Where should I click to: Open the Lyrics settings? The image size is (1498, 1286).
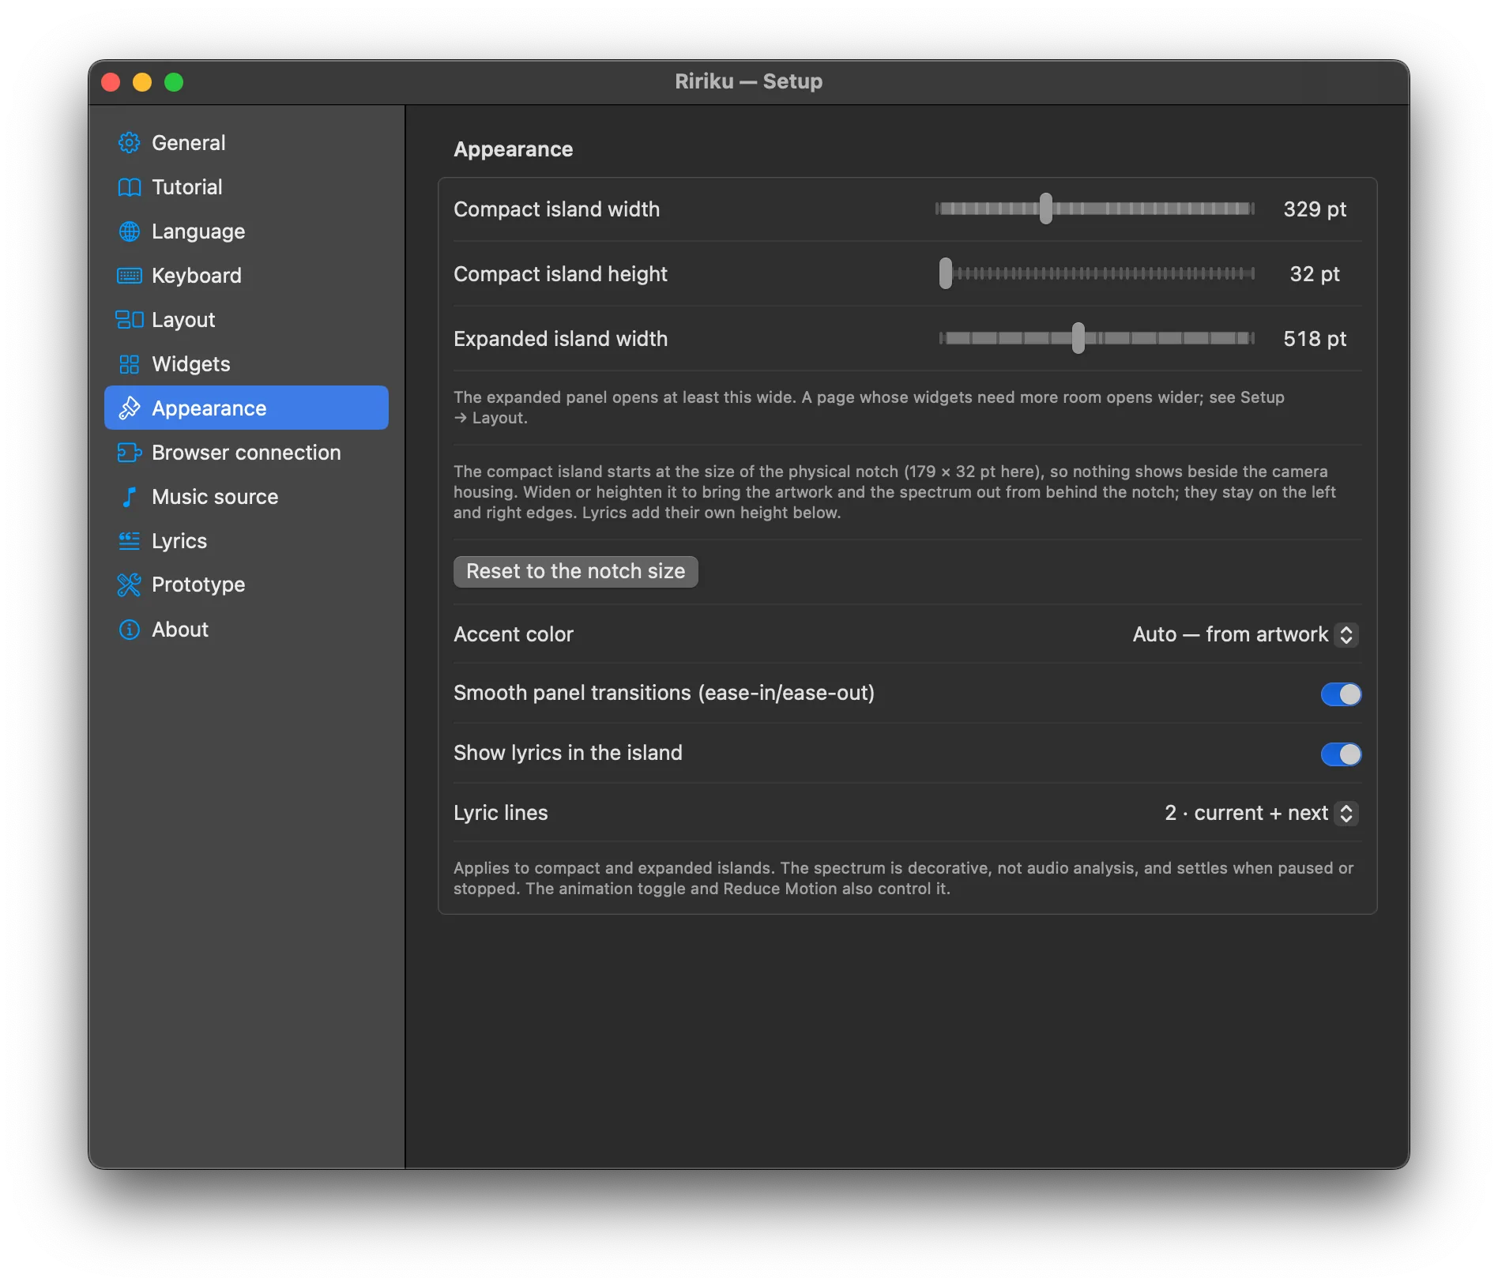pos(247,541)
